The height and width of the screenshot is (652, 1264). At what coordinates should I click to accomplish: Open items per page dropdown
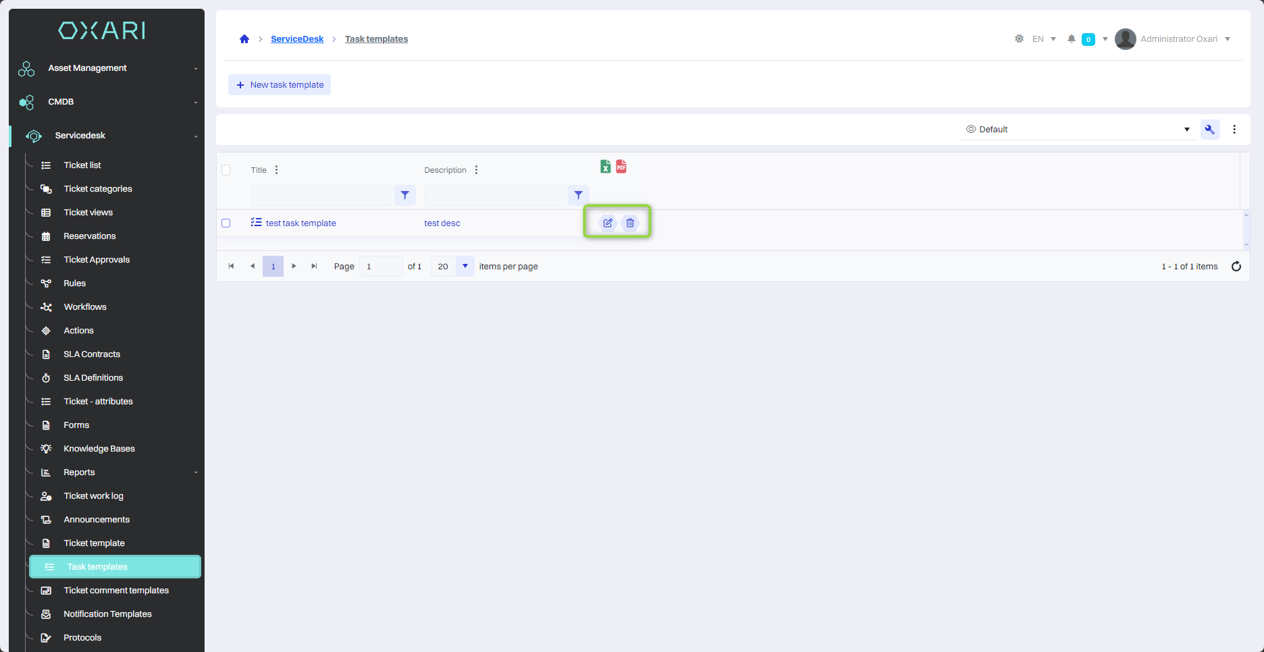(x=465, y=267)
